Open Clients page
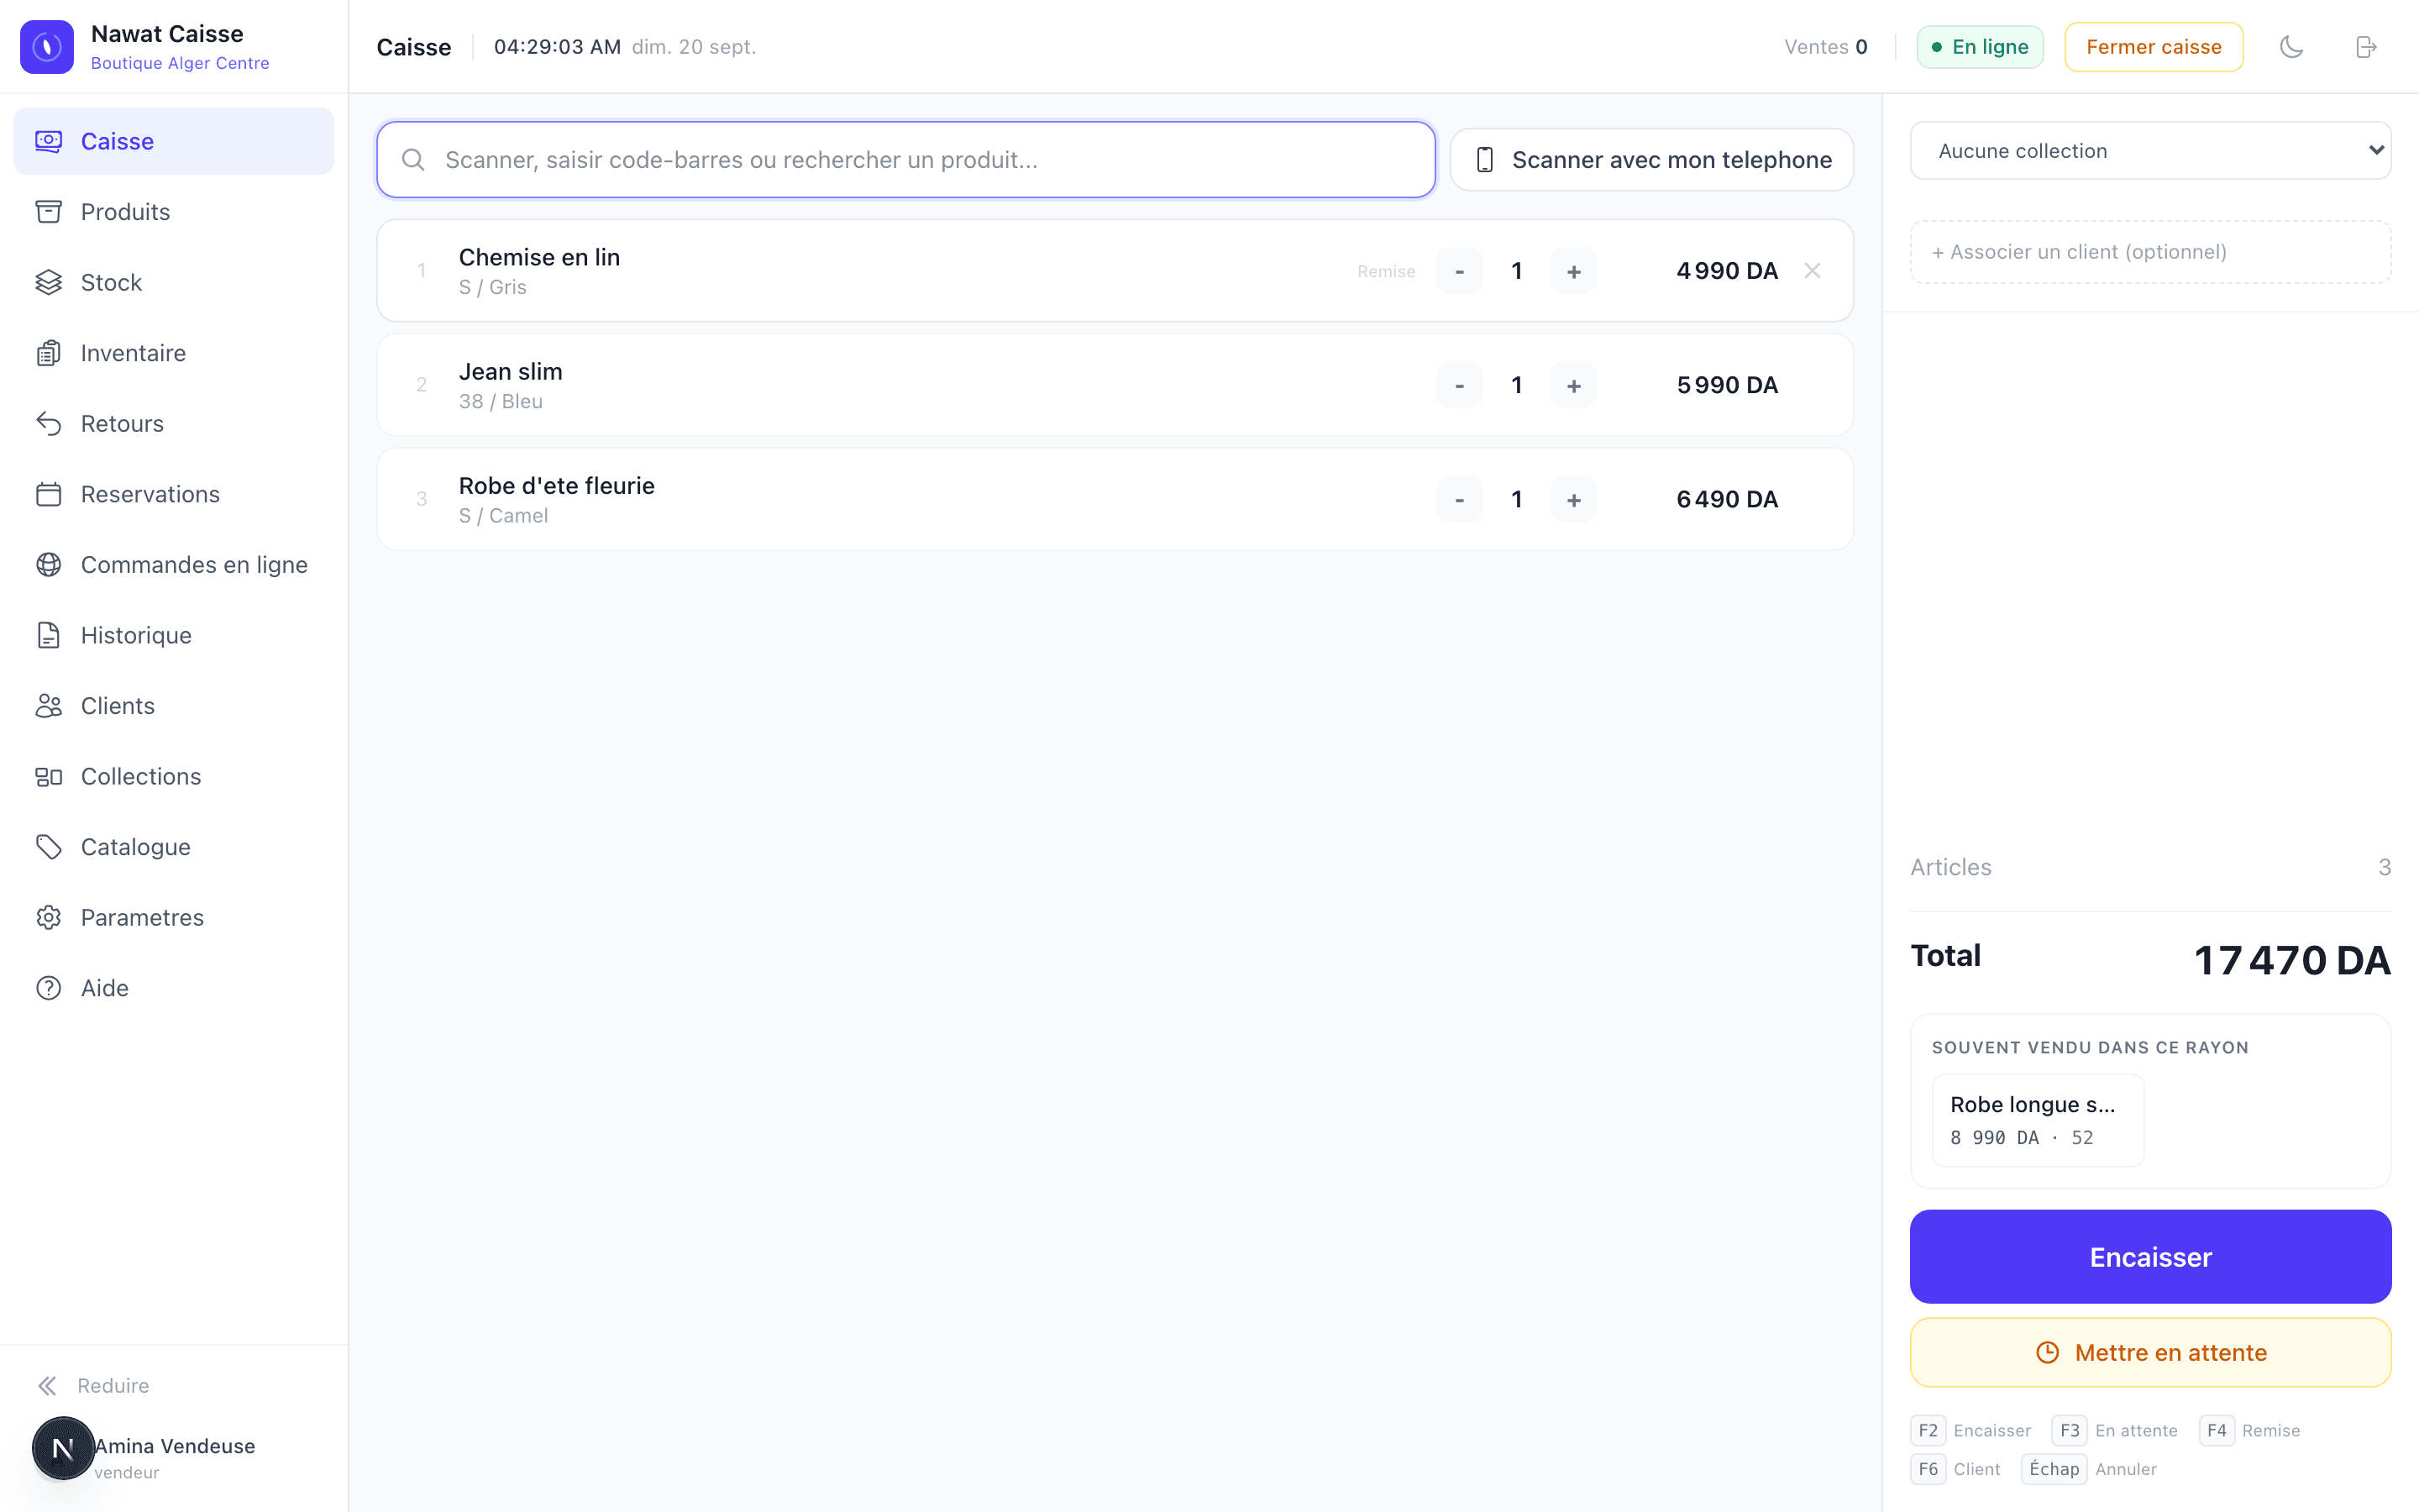The image size is (2419, 1512). pos(174,706)
